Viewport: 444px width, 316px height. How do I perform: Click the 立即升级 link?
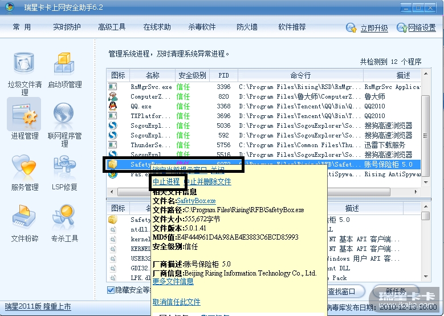[374, 28]
